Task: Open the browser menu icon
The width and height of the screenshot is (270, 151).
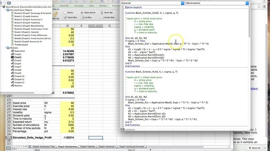Action: click(265, 7)
